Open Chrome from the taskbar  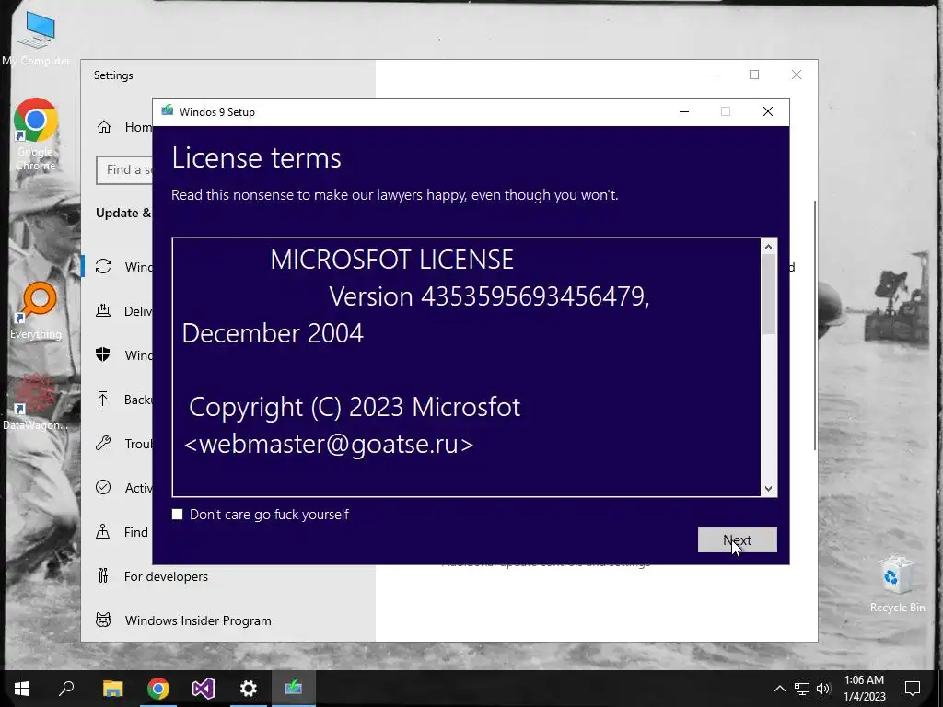(158, 689)
